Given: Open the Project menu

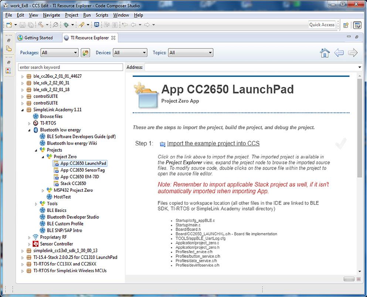Looking at the screenshot, I should pyautogui.click(x=72, y=15).
